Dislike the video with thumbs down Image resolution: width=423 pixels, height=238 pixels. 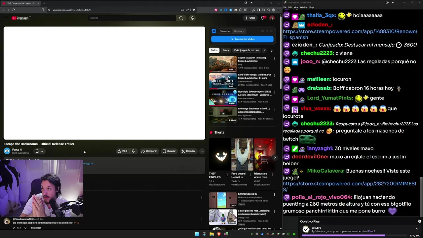point(134,151)
